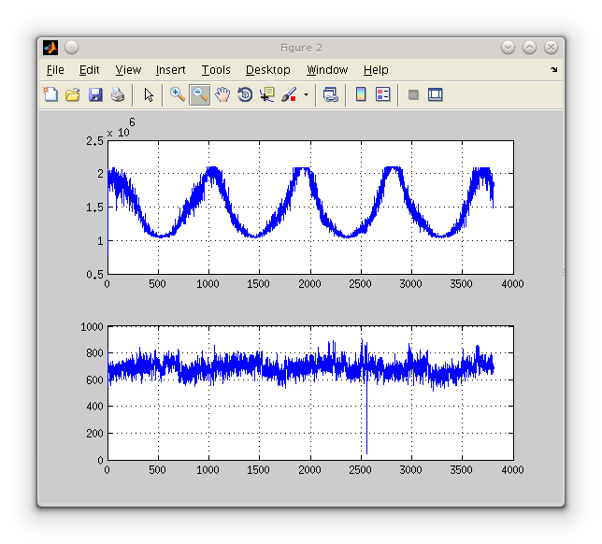
Task: Click the × 10 exponent label above upper plot
Action: (121, 128)
